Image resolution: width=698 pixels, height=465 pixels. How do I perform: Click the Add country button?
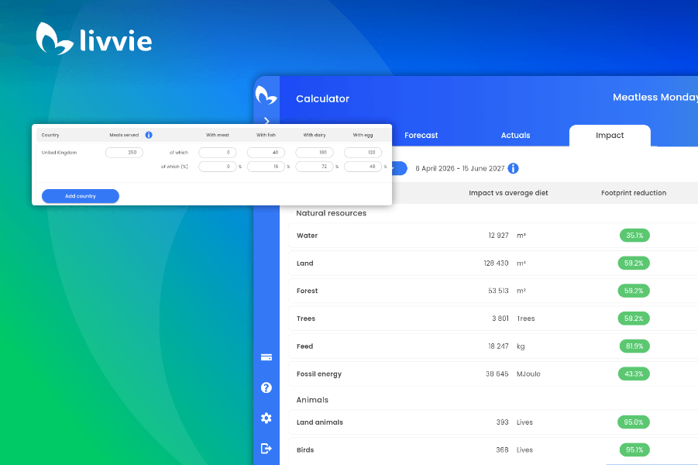point(80,196)
